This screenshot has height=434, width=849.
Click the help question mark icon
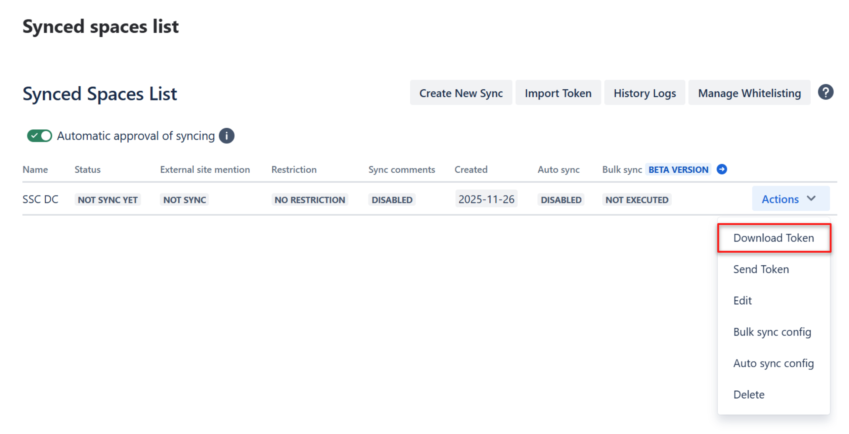[x=825, y=92]
